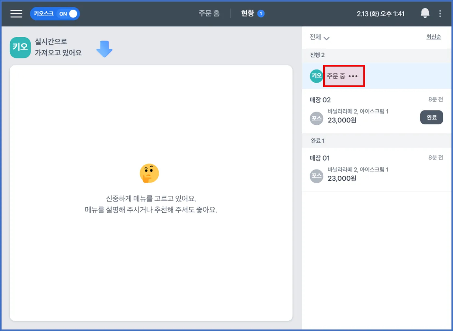Click the thinking face emoji
The width and height of the screenshot is (453, 331).
(149, 173)
